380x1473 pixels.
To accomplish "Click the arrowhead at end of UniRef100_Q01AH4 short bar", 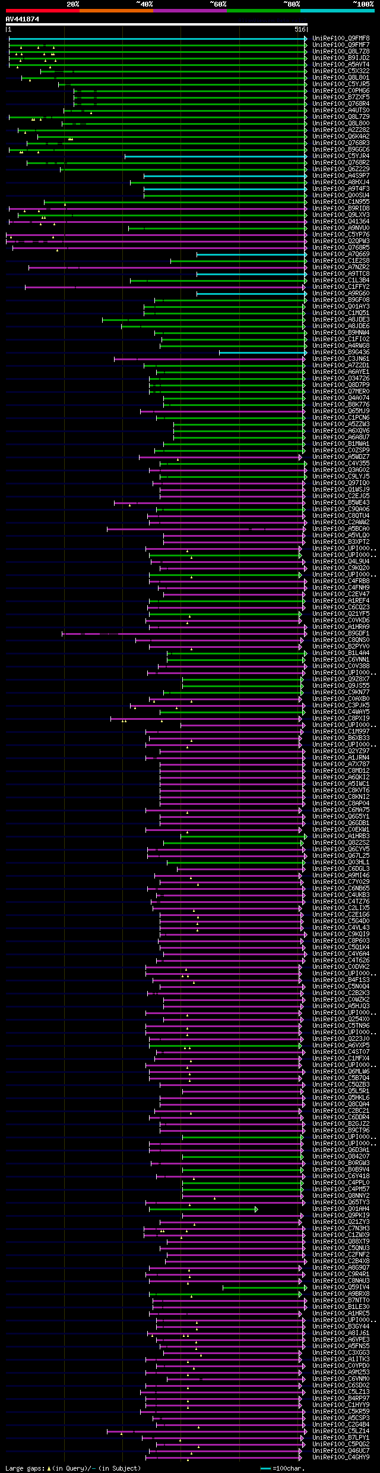I will (256, 1209).
